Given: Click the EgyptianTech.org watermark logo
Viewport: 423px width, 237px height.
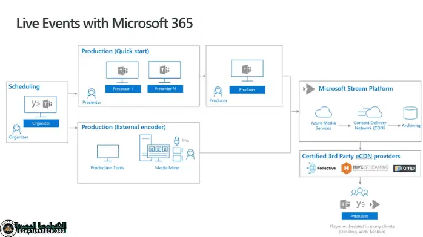Looking at the screenshot, I should click(33, 228).
